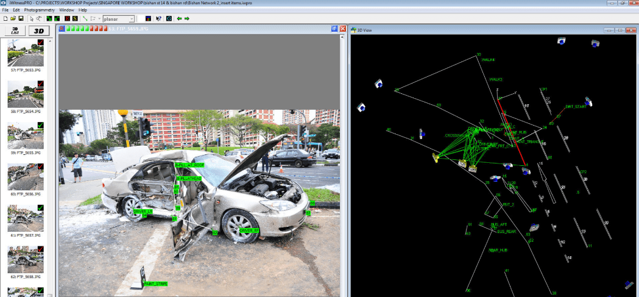Click the 3D List button
This screenshot has width=639, height=297.
click(x=15, y=30)
